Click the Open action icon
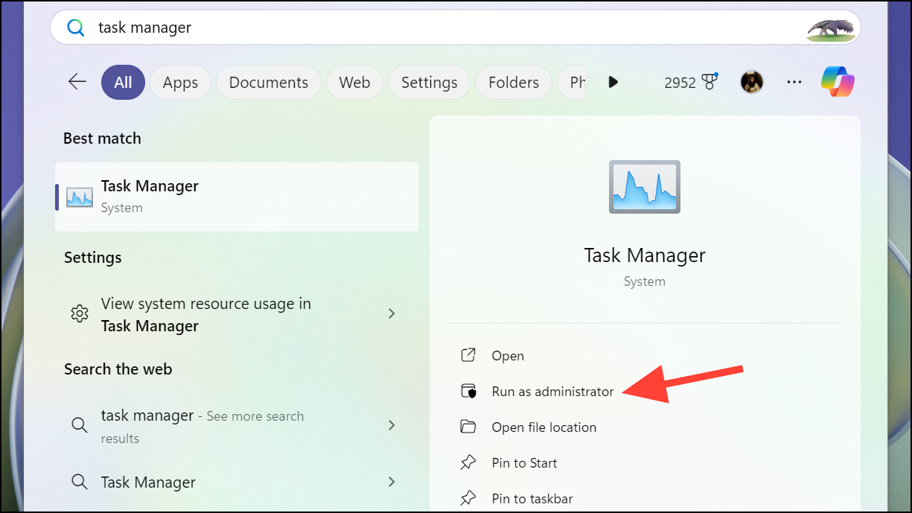This screenshot has height=513, width=912. click(x=468, y=355)
